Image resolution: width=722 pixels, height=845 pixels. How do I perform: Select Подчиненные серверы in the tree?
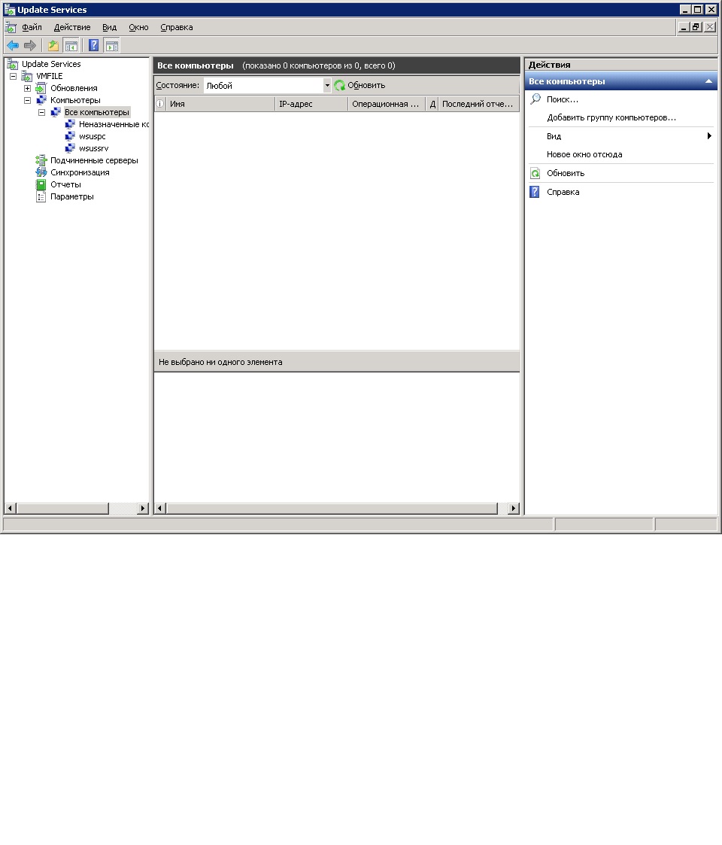click(94, 160)
